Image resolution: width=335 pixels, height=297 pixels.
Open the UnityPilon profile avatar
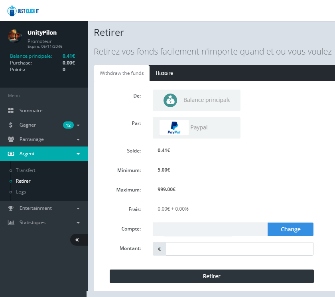point(15,36)
